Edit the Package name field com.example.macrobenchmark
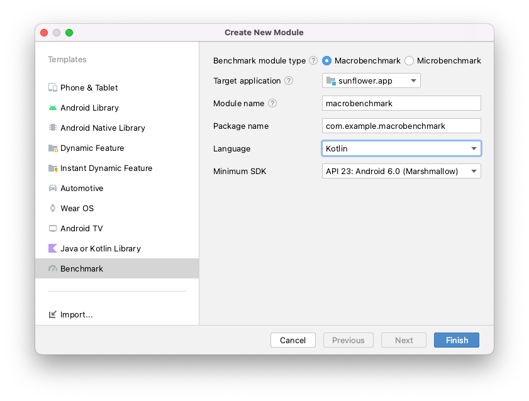This screenshot has height=401, width=529. [x=401, y=126]
